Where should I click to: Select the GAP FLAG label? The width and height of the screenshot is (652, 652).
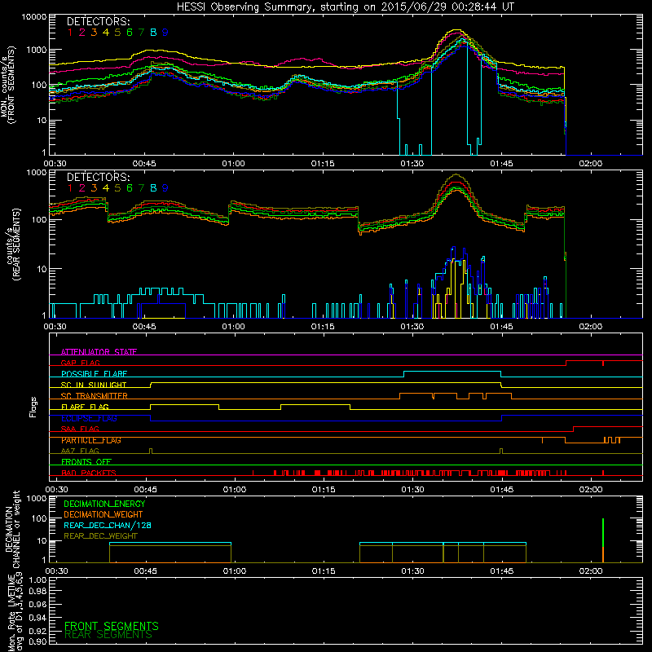[80, 363]
